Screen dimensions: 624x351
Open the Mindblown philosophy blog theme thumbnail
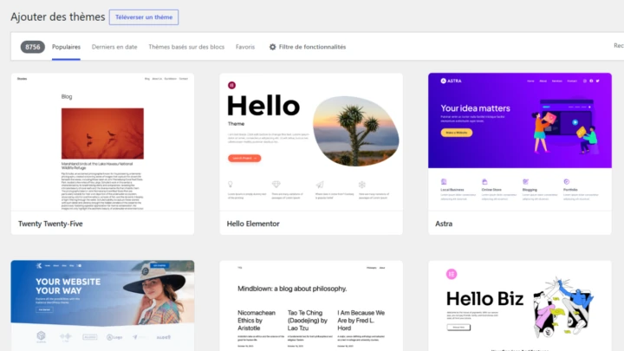(311, 306)
